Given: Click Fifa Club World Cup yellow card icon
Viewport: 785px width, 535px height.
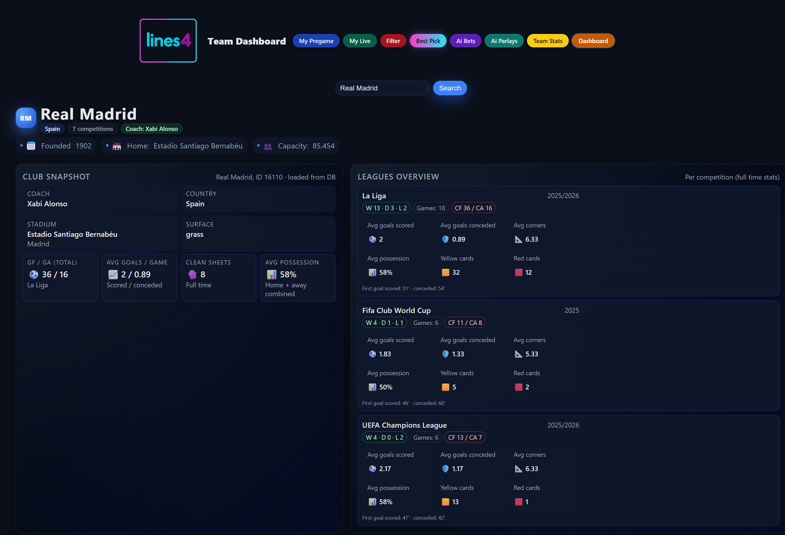Looking at the screenshot, I should 445,387.
